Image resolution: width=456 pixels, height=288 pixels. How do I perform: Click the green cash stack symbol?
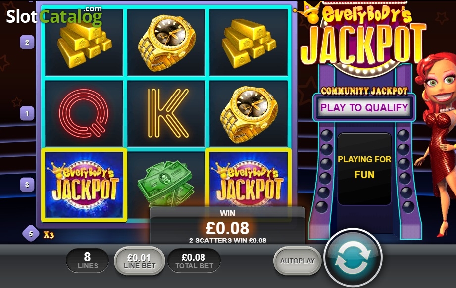(x=166, y=184)
